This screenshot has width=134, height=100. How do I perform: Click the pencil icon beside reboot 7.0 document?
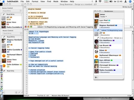click(x=98, y=30)
